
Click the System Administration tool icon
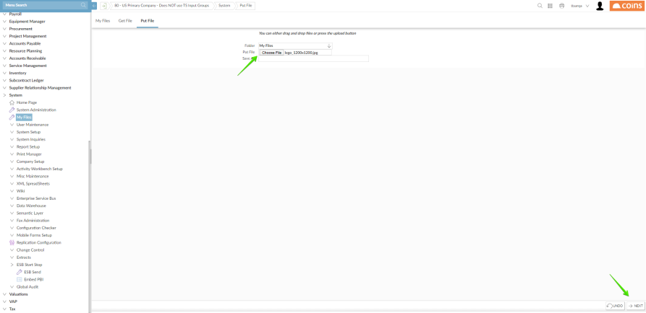pyautogui.click(x=12, y=110)
